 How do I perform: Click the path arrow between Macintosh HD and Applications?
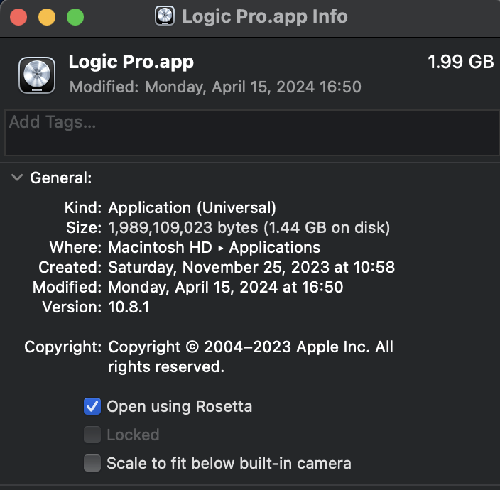221,248
